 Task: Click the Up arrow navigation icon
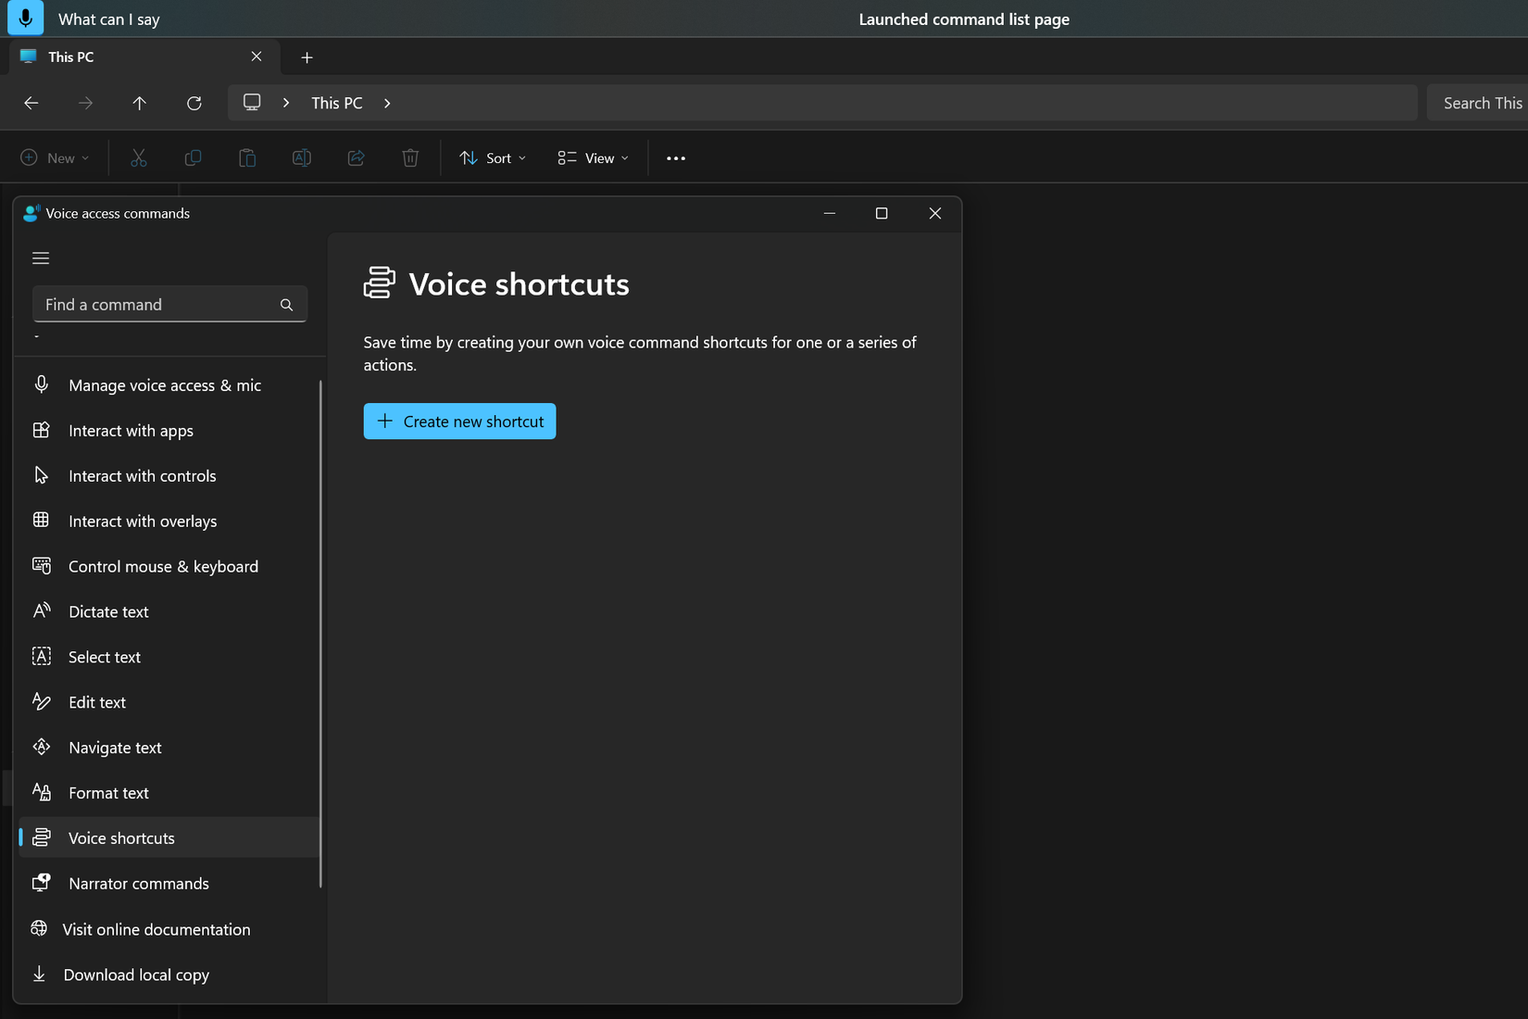click(x=139, y=103)
